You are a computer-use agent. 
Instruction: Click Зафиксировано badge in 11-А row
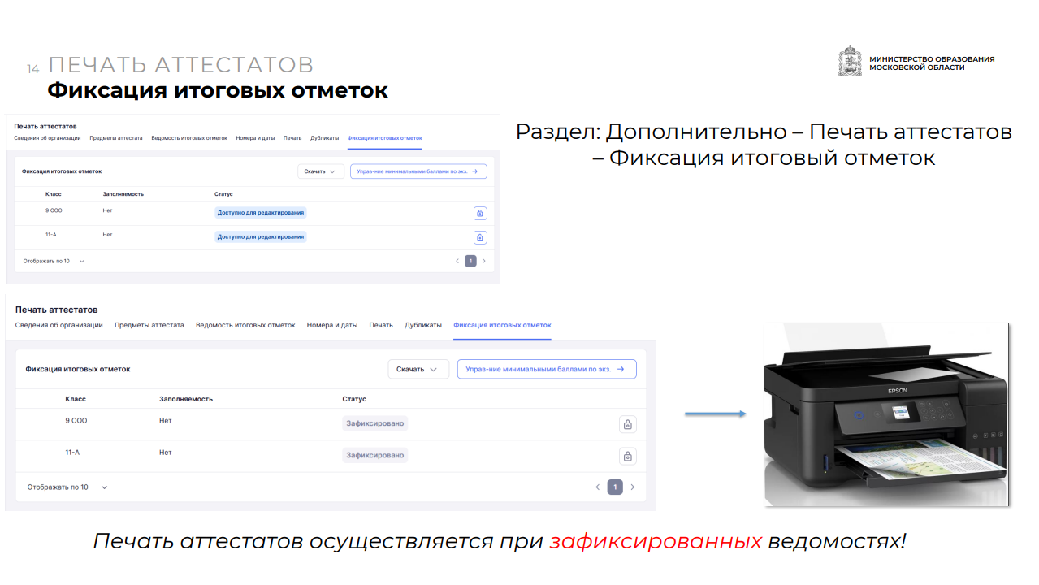pos(375,455)
